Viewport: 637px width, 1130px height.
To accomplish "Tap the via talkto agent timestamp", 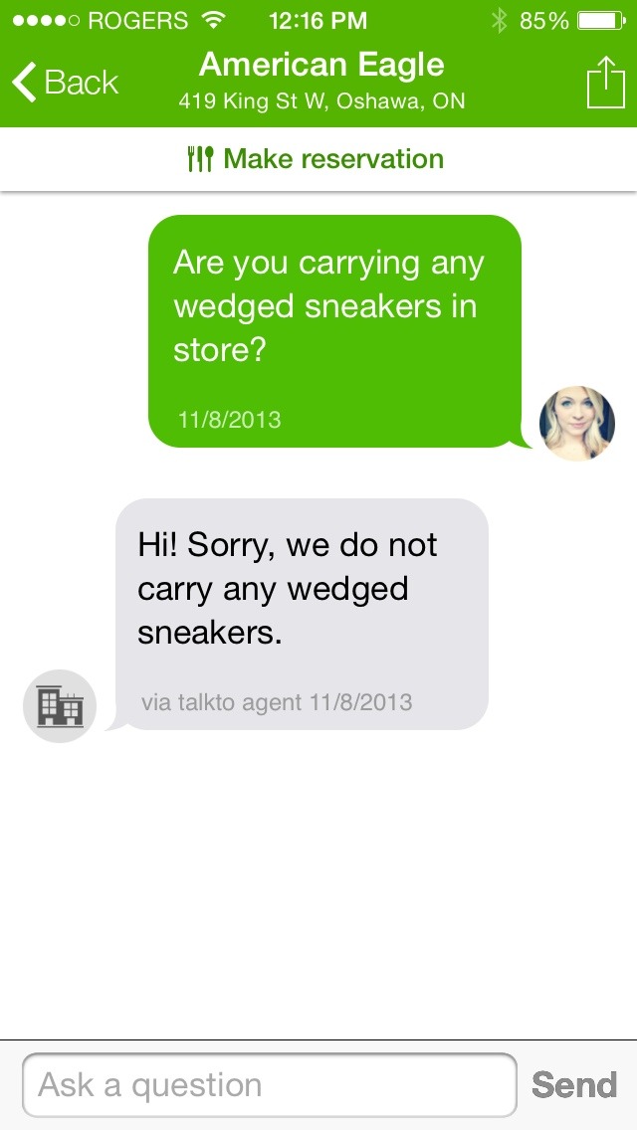I will [x=277, y=702].
